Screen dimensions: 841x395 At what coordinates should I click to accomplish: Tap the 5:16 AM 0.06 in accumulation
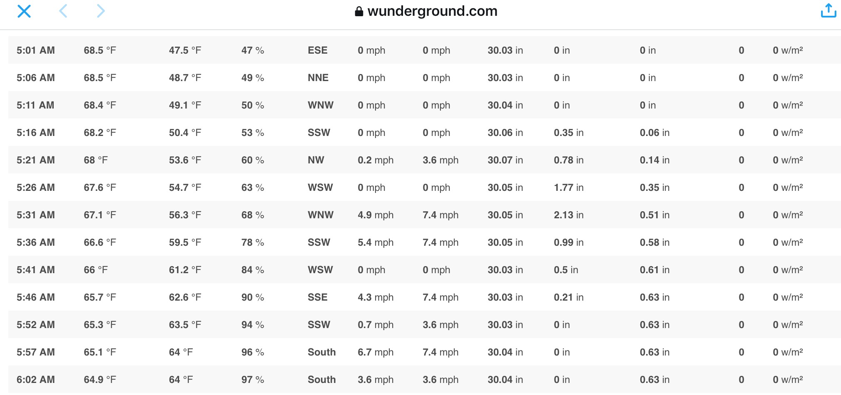point(655,133)
